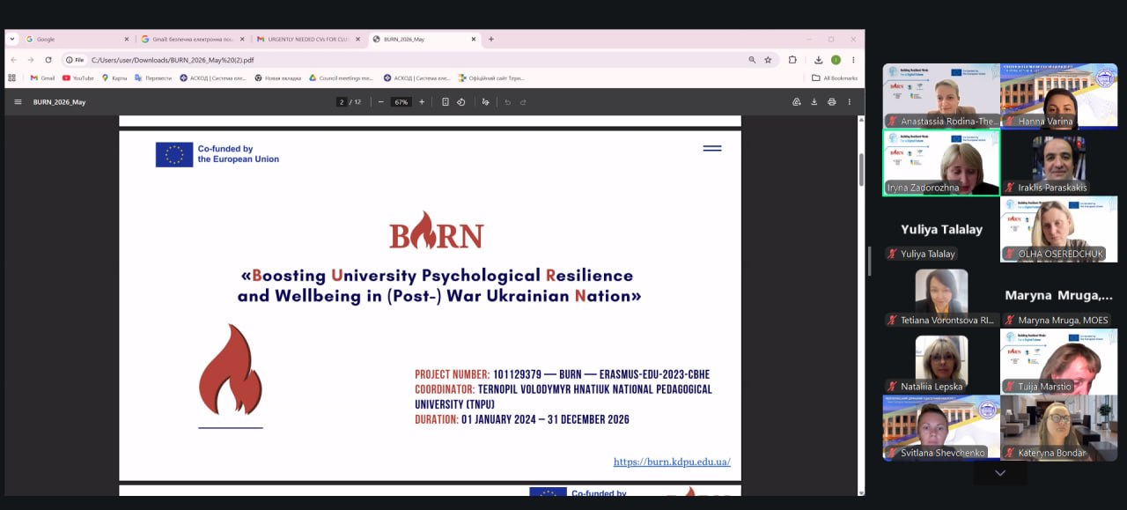
Task: Select Tuija Marstio video tile
Action: pos(1059,361)
